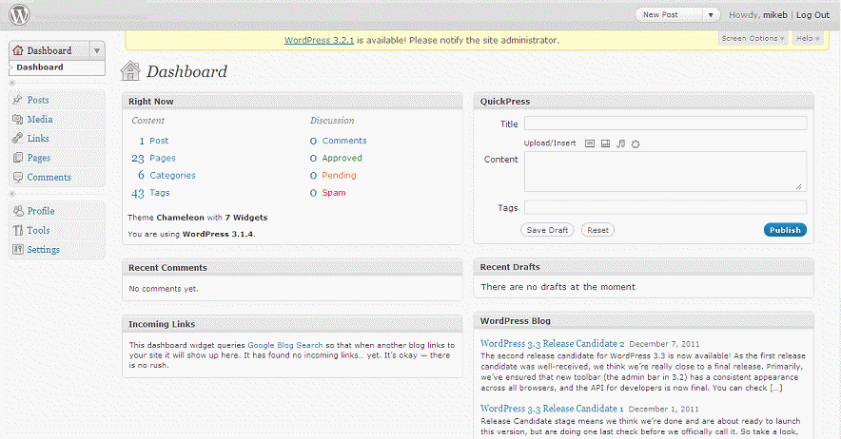Click the Comments bubble icon in sidebar
The image size is (841, 439).
(18, 177)
